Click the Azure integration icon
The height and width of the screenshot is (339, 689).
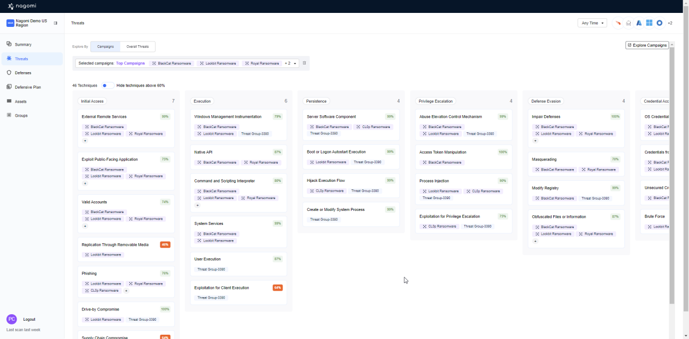[639, 23]
